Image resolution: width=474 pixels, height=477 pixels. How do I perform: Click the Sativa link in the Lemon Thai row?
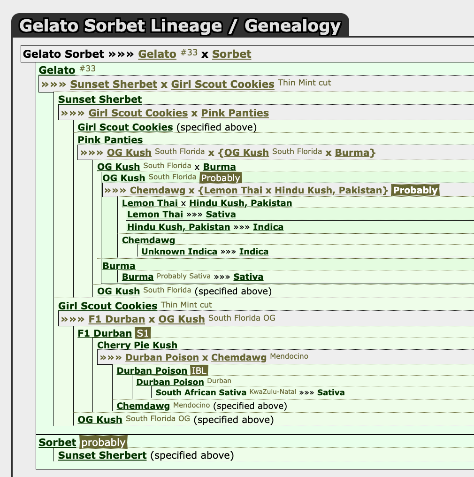point(221,214)
